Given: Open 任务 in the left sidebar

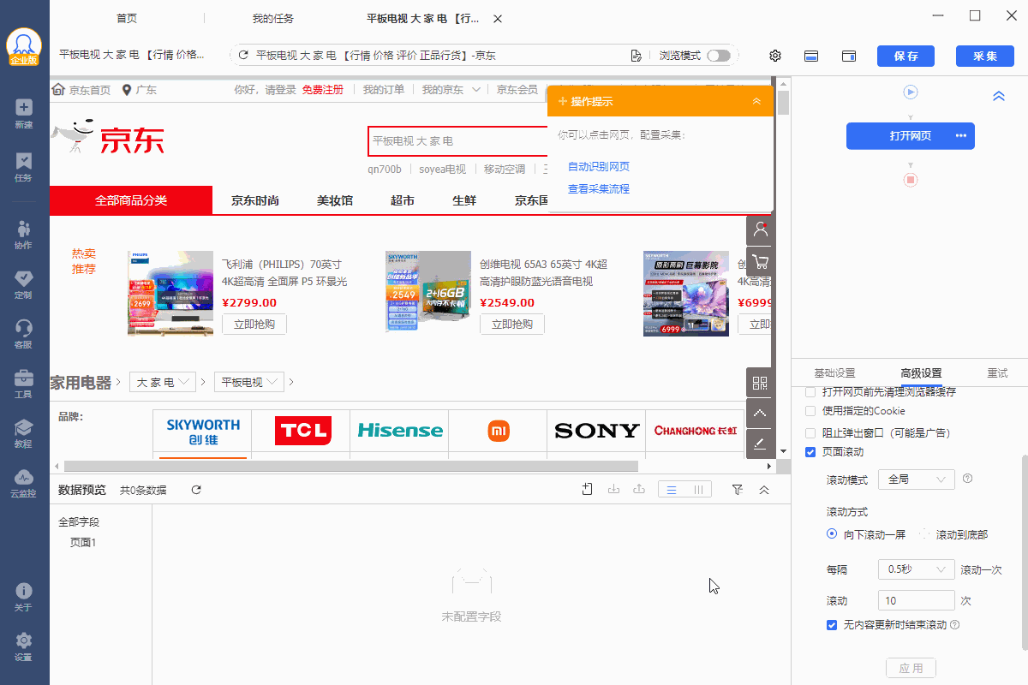Looking at the screenshot, I should (24, 167).
